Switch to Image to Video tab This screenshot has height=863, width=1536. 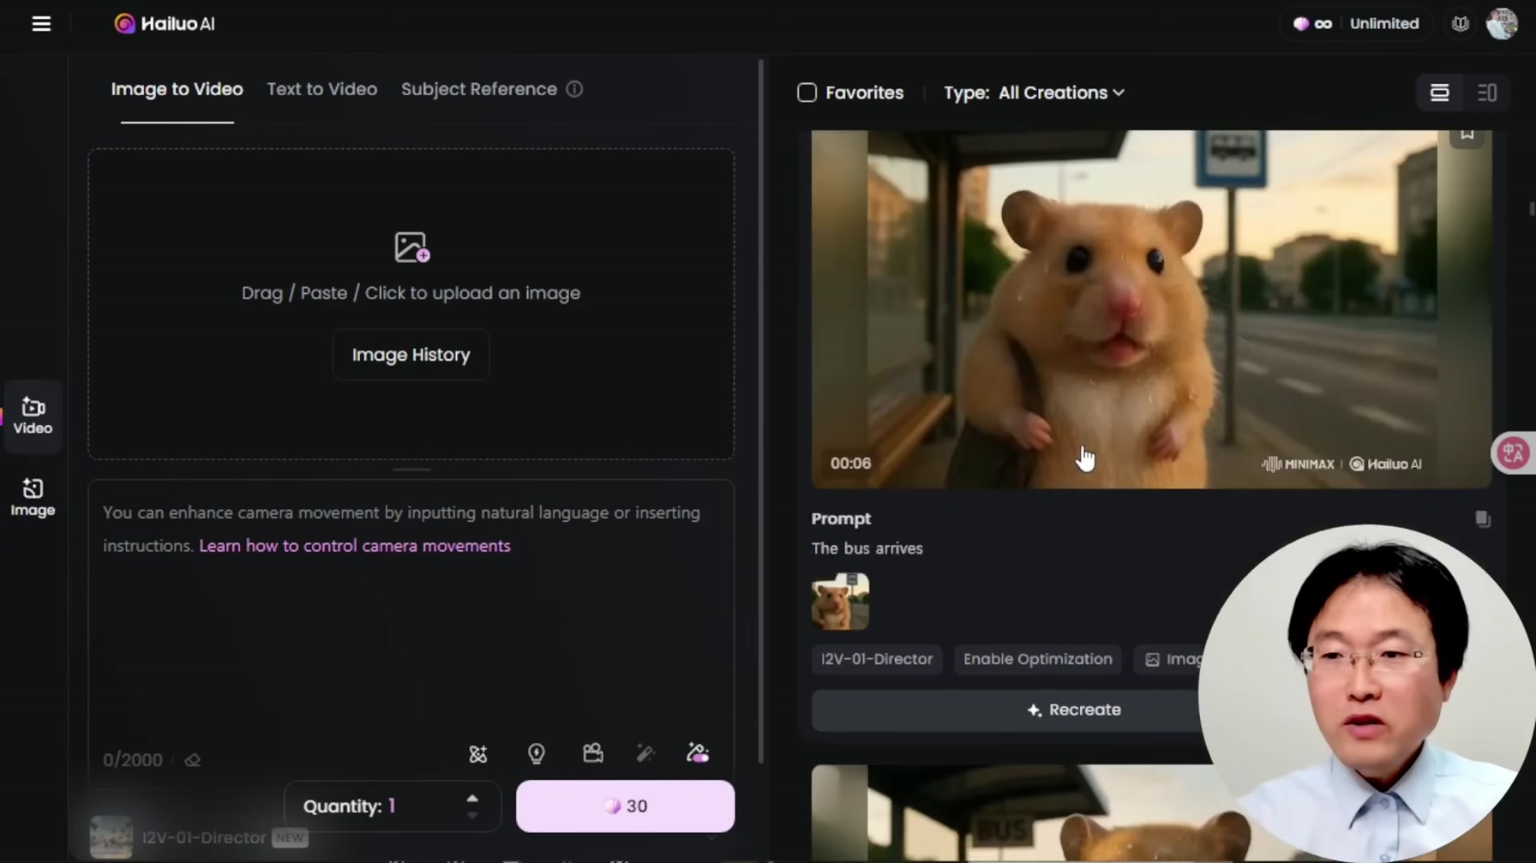177,89
